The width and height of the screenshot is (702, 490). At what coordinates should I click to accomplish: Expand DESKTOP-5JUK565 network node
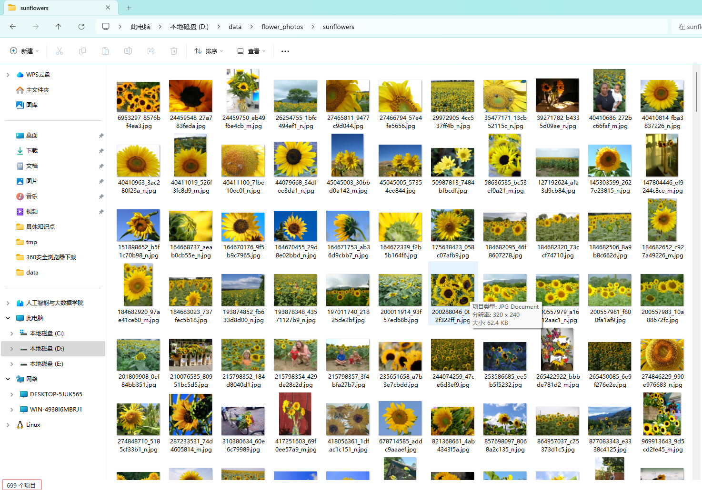click(x=11, y=394)
